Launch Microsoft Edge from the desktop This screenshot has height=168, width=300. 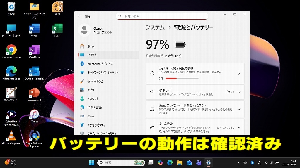coord(11,73)
